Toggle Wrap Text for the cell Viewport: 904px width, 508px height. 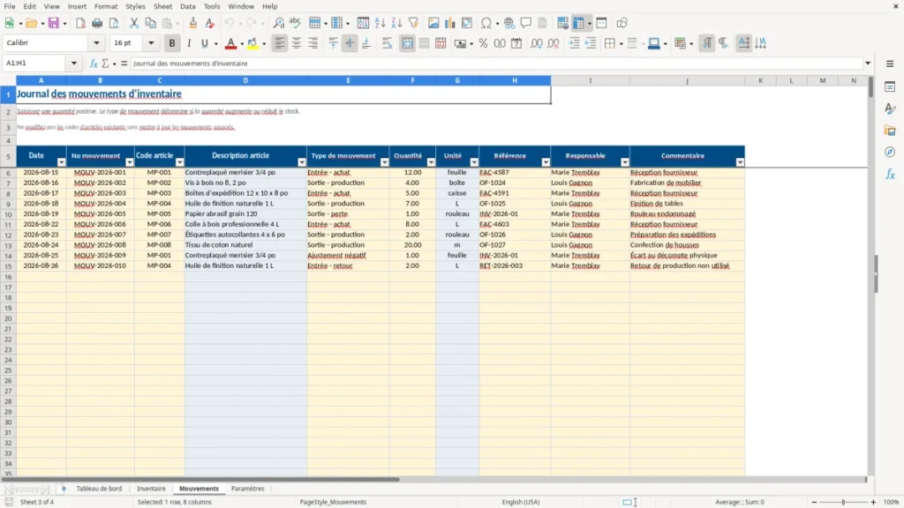click(387, 43)
